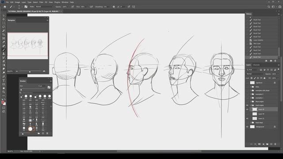Select the Type tool
Screen dimensions: 283x159
4,80
